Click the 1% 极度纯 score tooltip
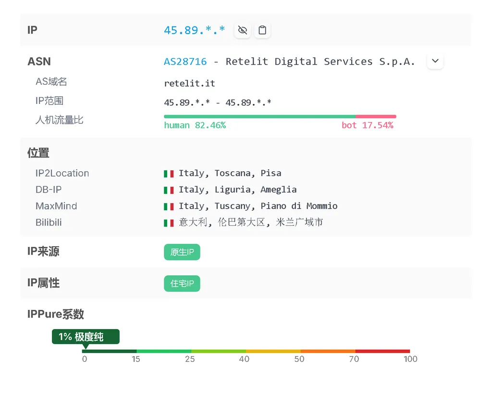The image size is (492, 409). 86,336
